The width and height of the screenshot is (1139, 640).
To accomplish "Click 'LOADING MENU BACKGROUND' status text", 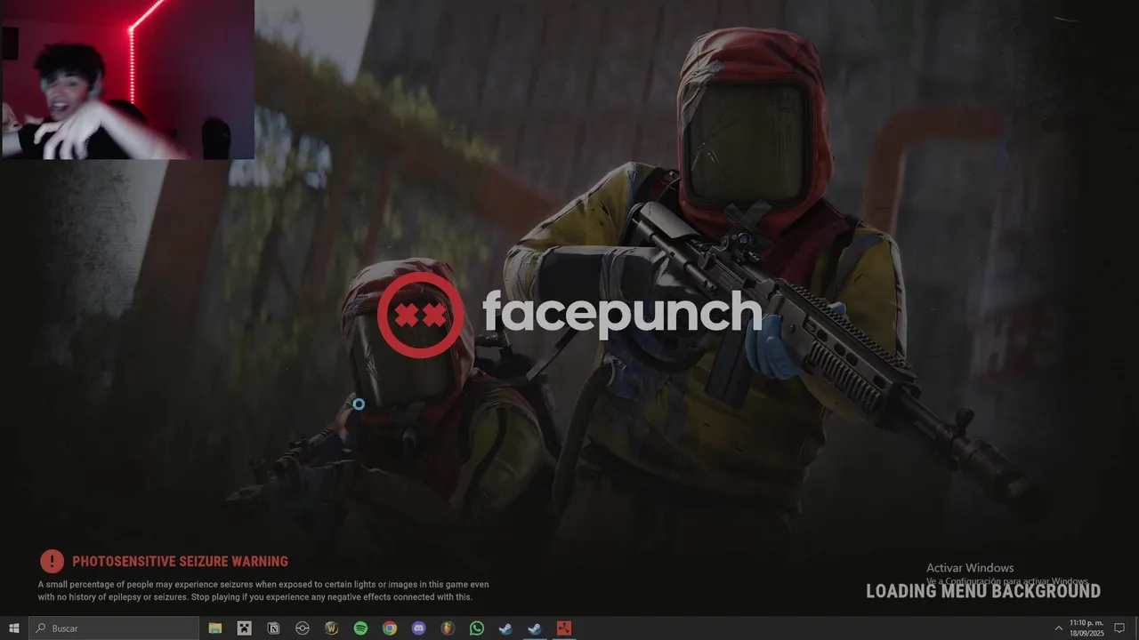I will coord(983,591).
